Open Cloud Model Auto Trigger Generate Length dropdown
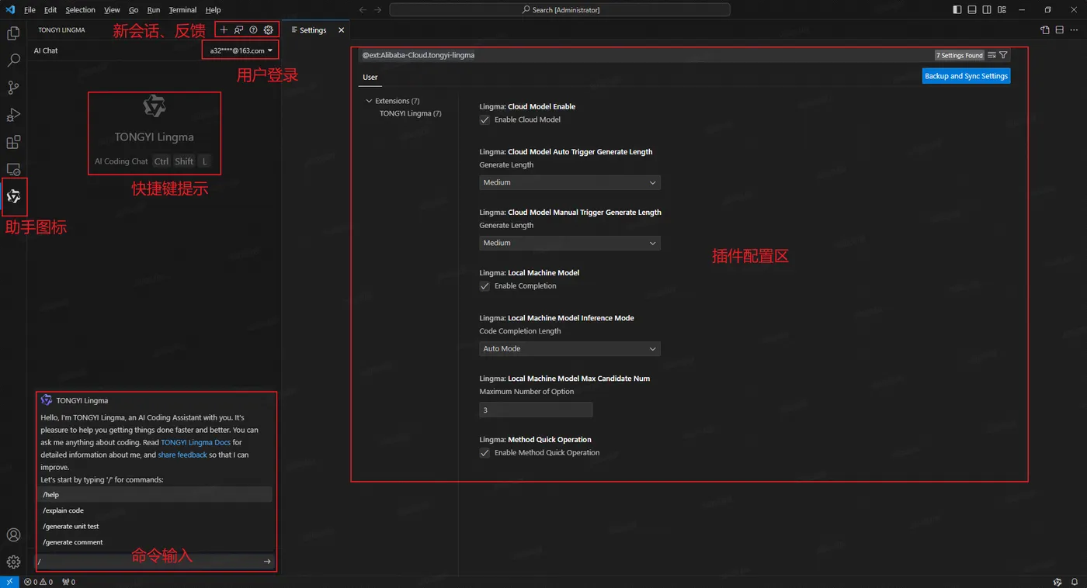This screenshot has width=1087, height=588. click(570, 182)
